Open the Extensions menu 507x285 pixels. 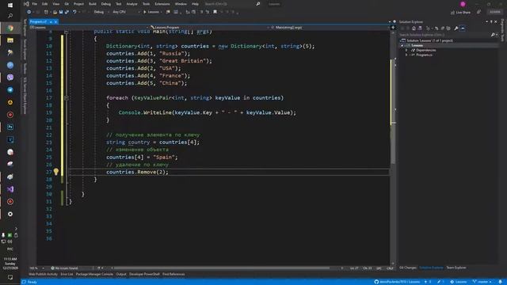pos(162,4)
